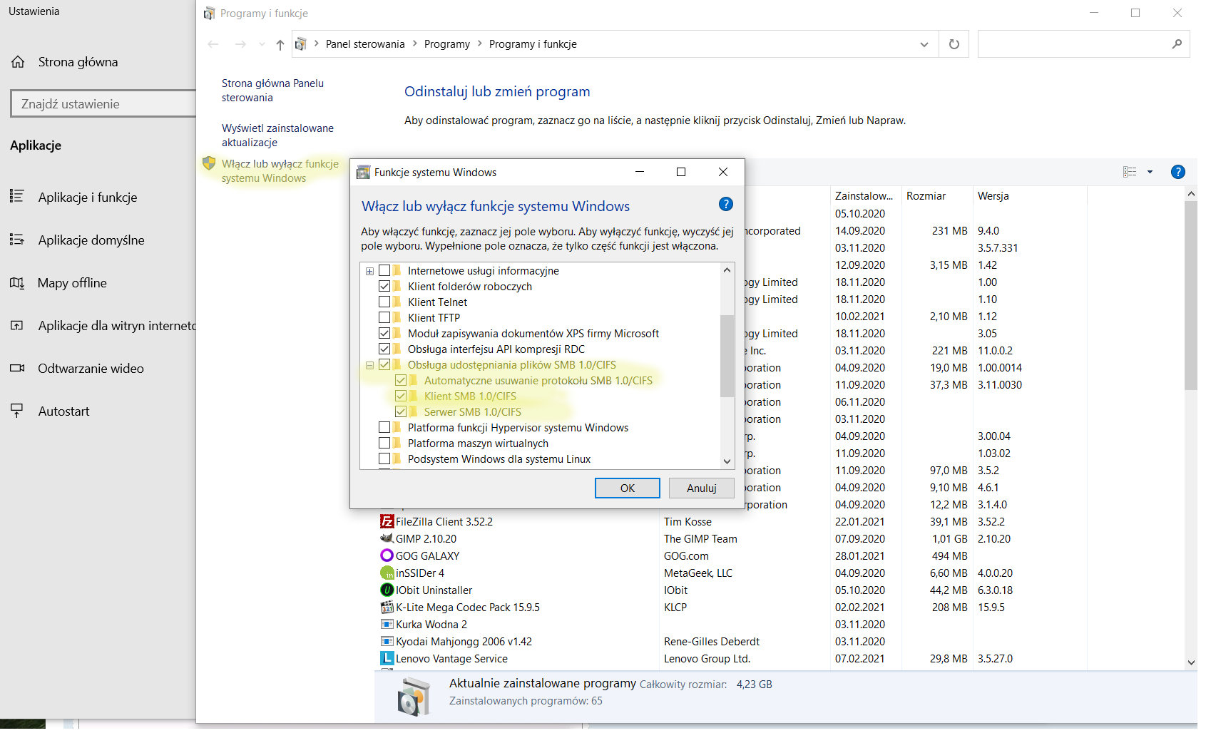Click the Programy i funkcje search box

click(x=1083, y=44)
